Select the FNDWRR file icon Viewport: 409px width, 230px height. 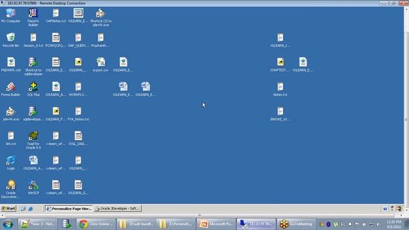point(11,65)
